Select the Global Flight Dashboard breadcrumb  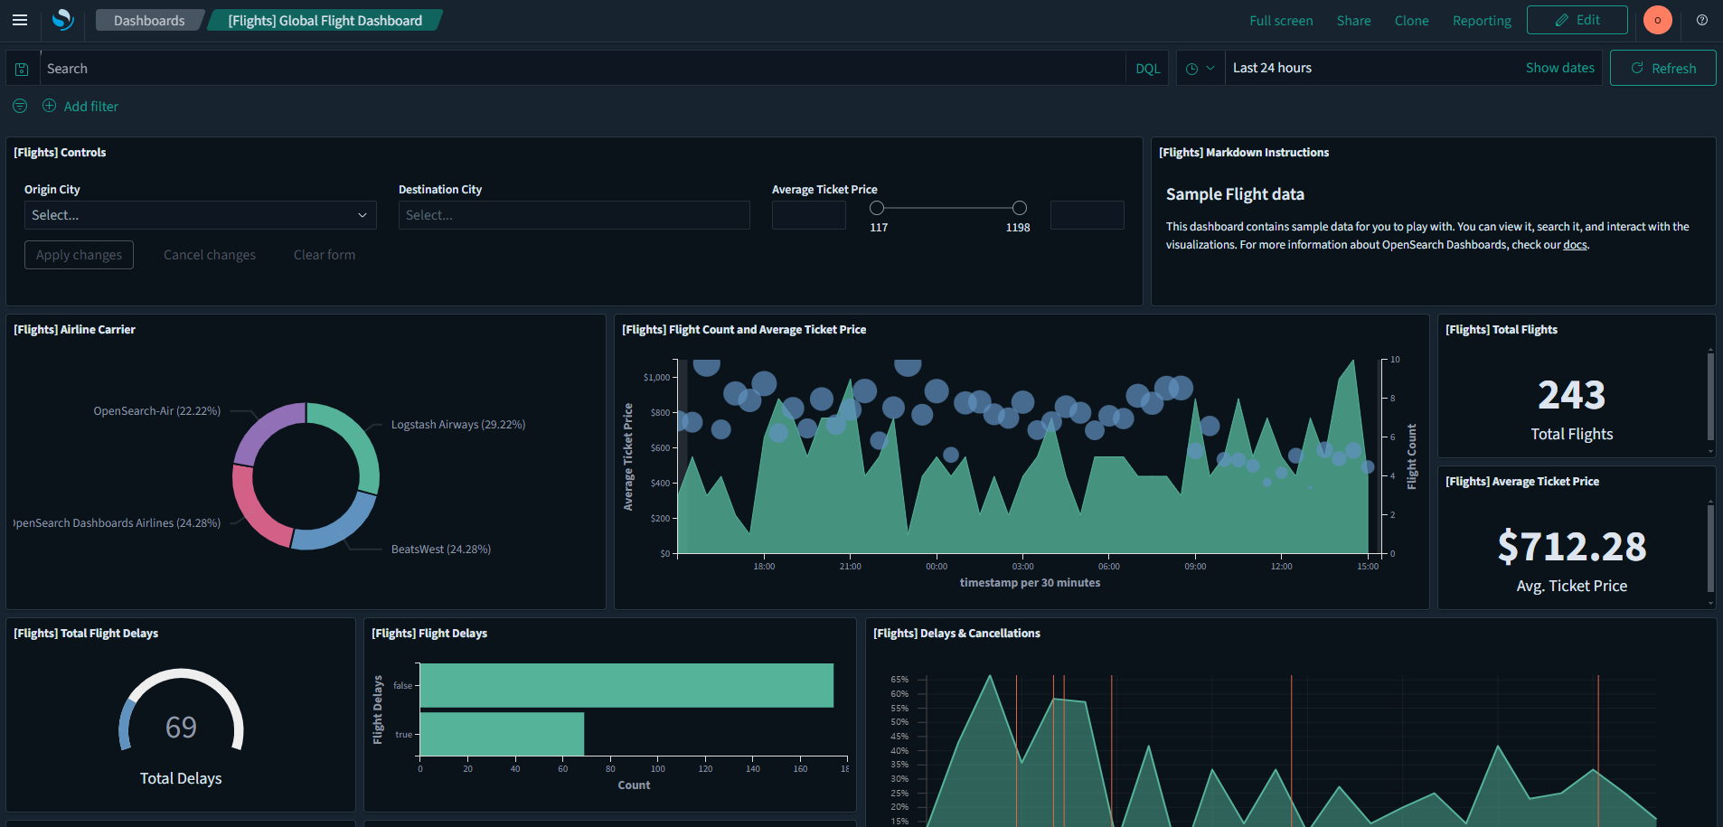tap(325, 20)
